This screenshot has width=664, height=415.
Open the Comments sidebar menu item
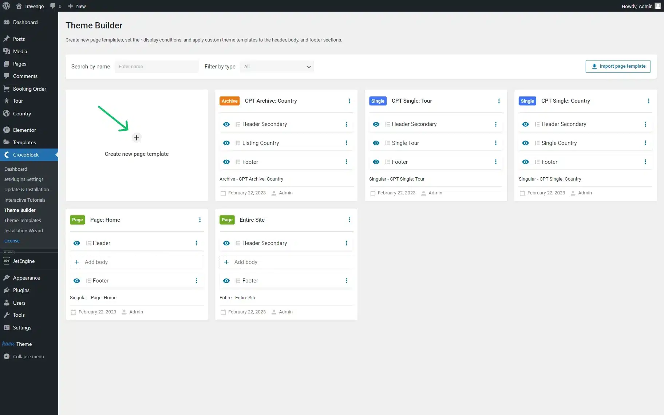click(x=29, y=76)
